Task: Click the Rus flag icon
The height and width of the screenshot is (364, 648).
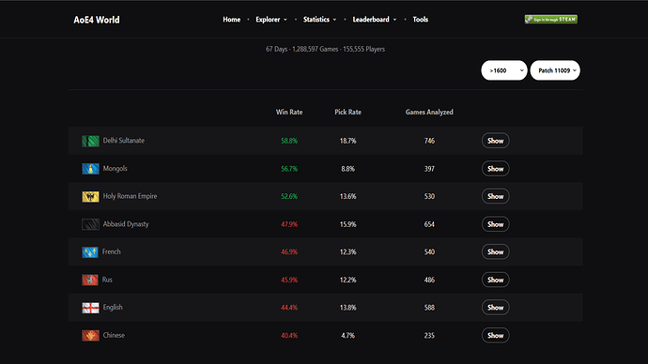Action: click(89, 280)
